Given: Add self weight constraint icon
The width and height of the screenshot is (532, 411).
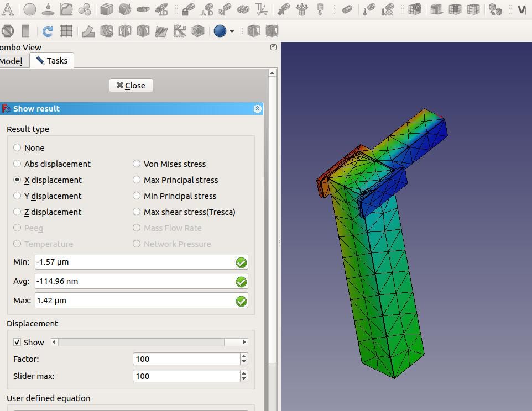Looking at the screenshot, I should 320,9.
